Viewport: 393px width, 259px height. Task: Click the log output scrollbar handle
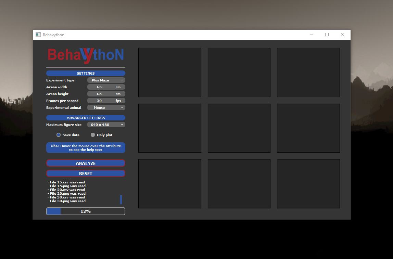click(121, 199)
